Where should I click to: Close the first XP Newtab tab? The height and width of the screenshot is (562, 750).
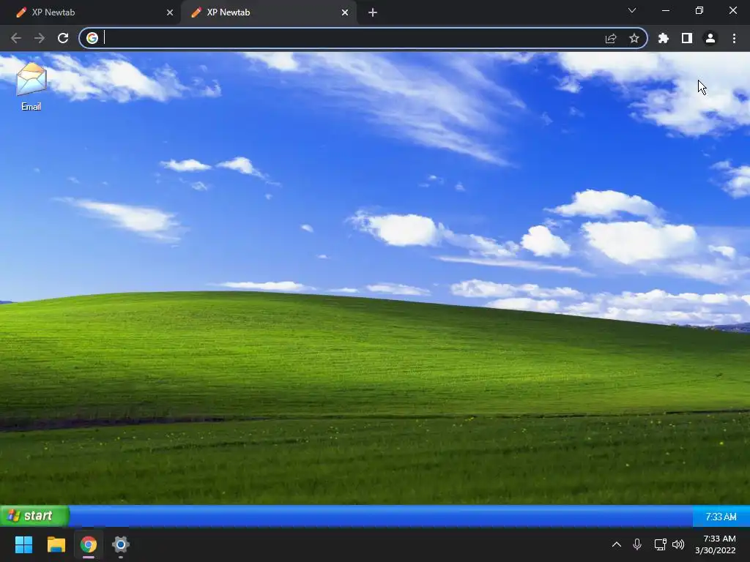(170, 12)
